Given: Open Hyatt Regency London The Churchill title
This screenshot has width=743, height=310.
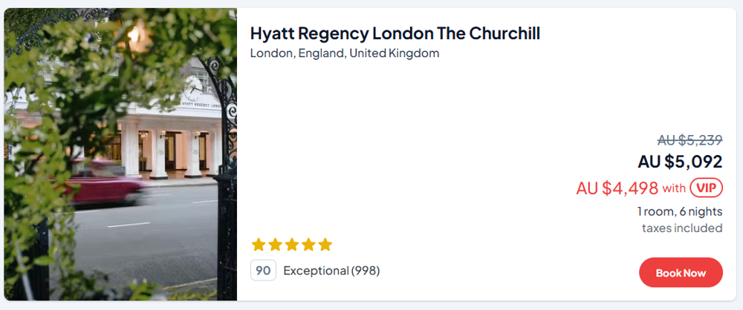Looking at the screenshot, I should coord(395,33).
